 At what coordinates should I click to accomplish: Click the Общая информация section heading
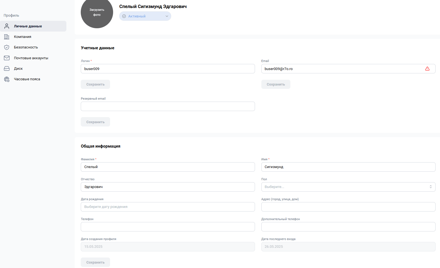[x=101, y=146]
